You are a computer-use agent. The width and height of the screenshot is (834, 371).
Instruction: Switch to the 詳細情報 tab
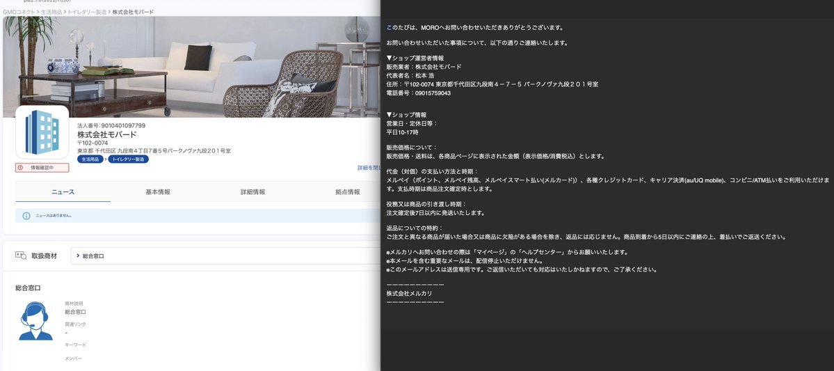click(x=252, y=192)
